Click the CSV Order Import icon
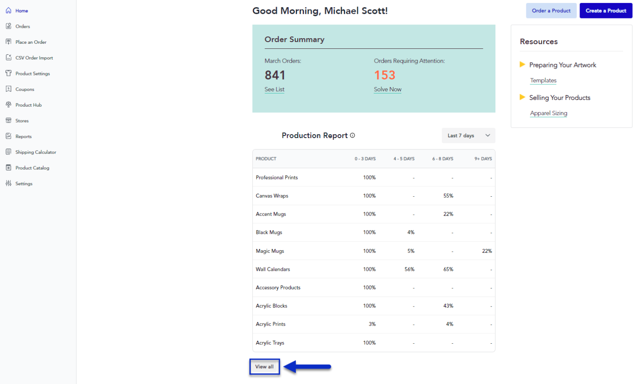Screen dimensions: 644x384 pyautogui.click(x=9, y=57)
